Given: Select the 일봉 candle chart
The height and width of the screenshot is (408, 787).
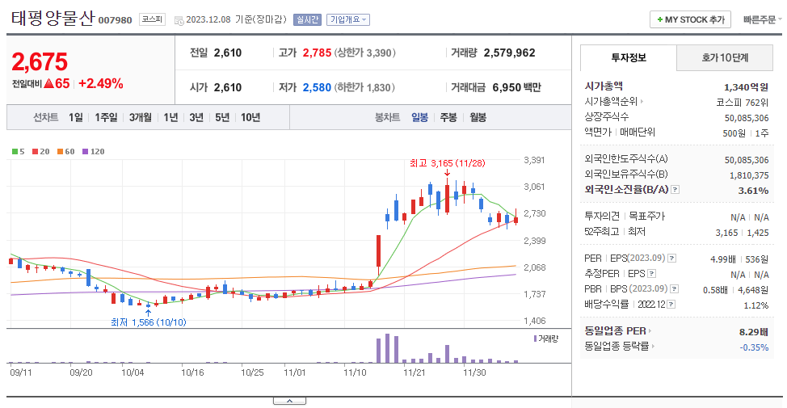Looking at the screenshot, I should pyautogui.click(x=419, y=117).
